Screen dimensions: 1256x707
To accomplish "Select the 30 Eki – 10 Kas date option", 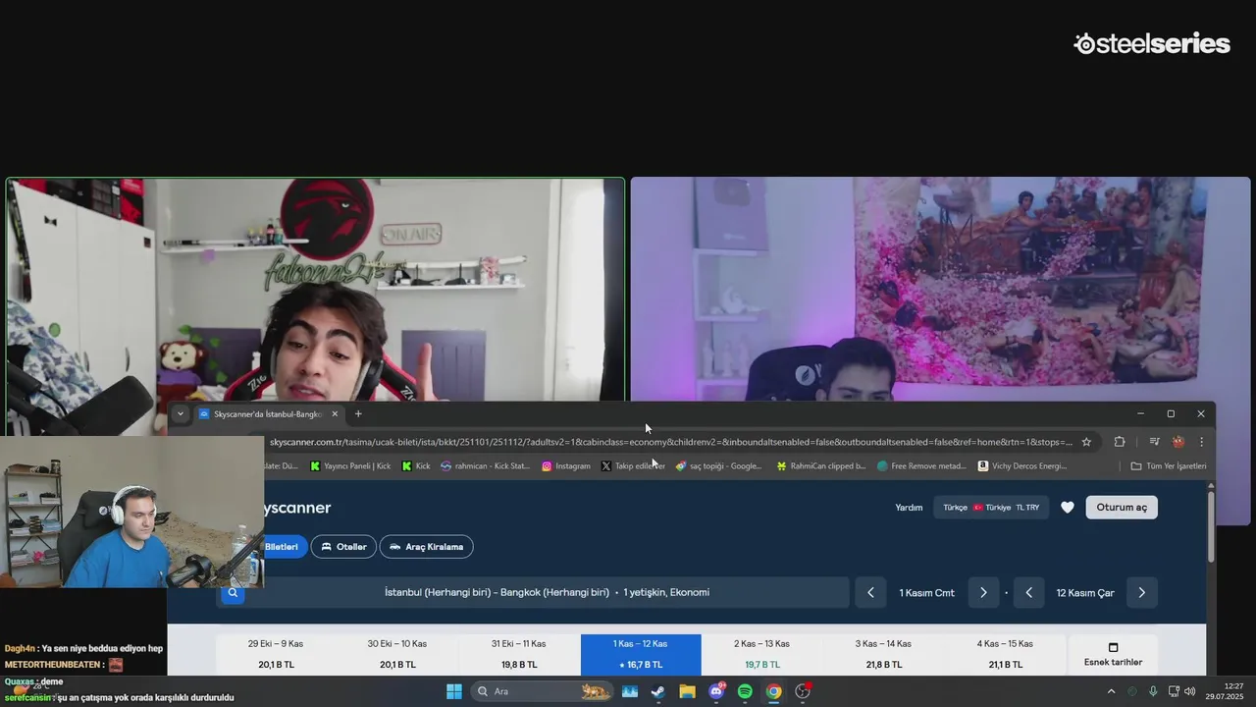I will pyautogui.click(x=397, y=654).
